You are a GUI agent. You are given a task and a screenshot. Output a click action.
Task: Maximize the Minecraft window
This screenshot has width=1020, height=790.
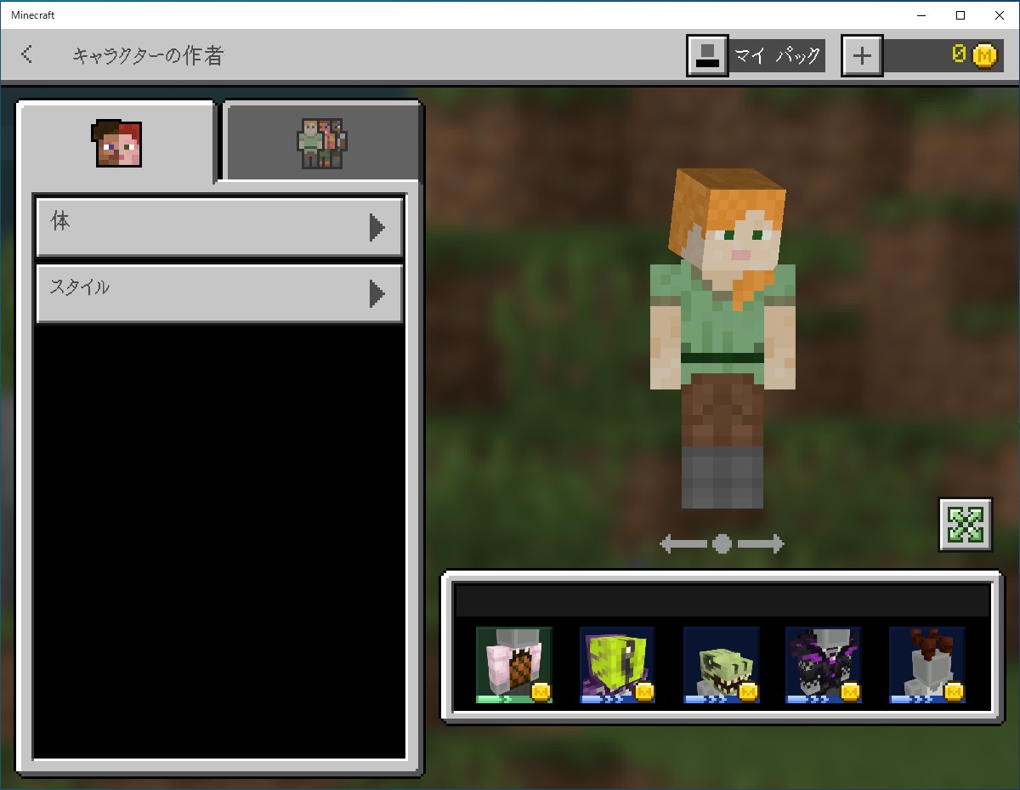click(960, 14)
